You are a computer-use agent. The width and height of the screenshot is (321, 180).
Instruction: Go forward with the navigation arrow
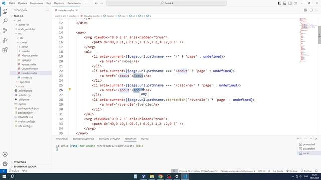(x=102, y=3)
